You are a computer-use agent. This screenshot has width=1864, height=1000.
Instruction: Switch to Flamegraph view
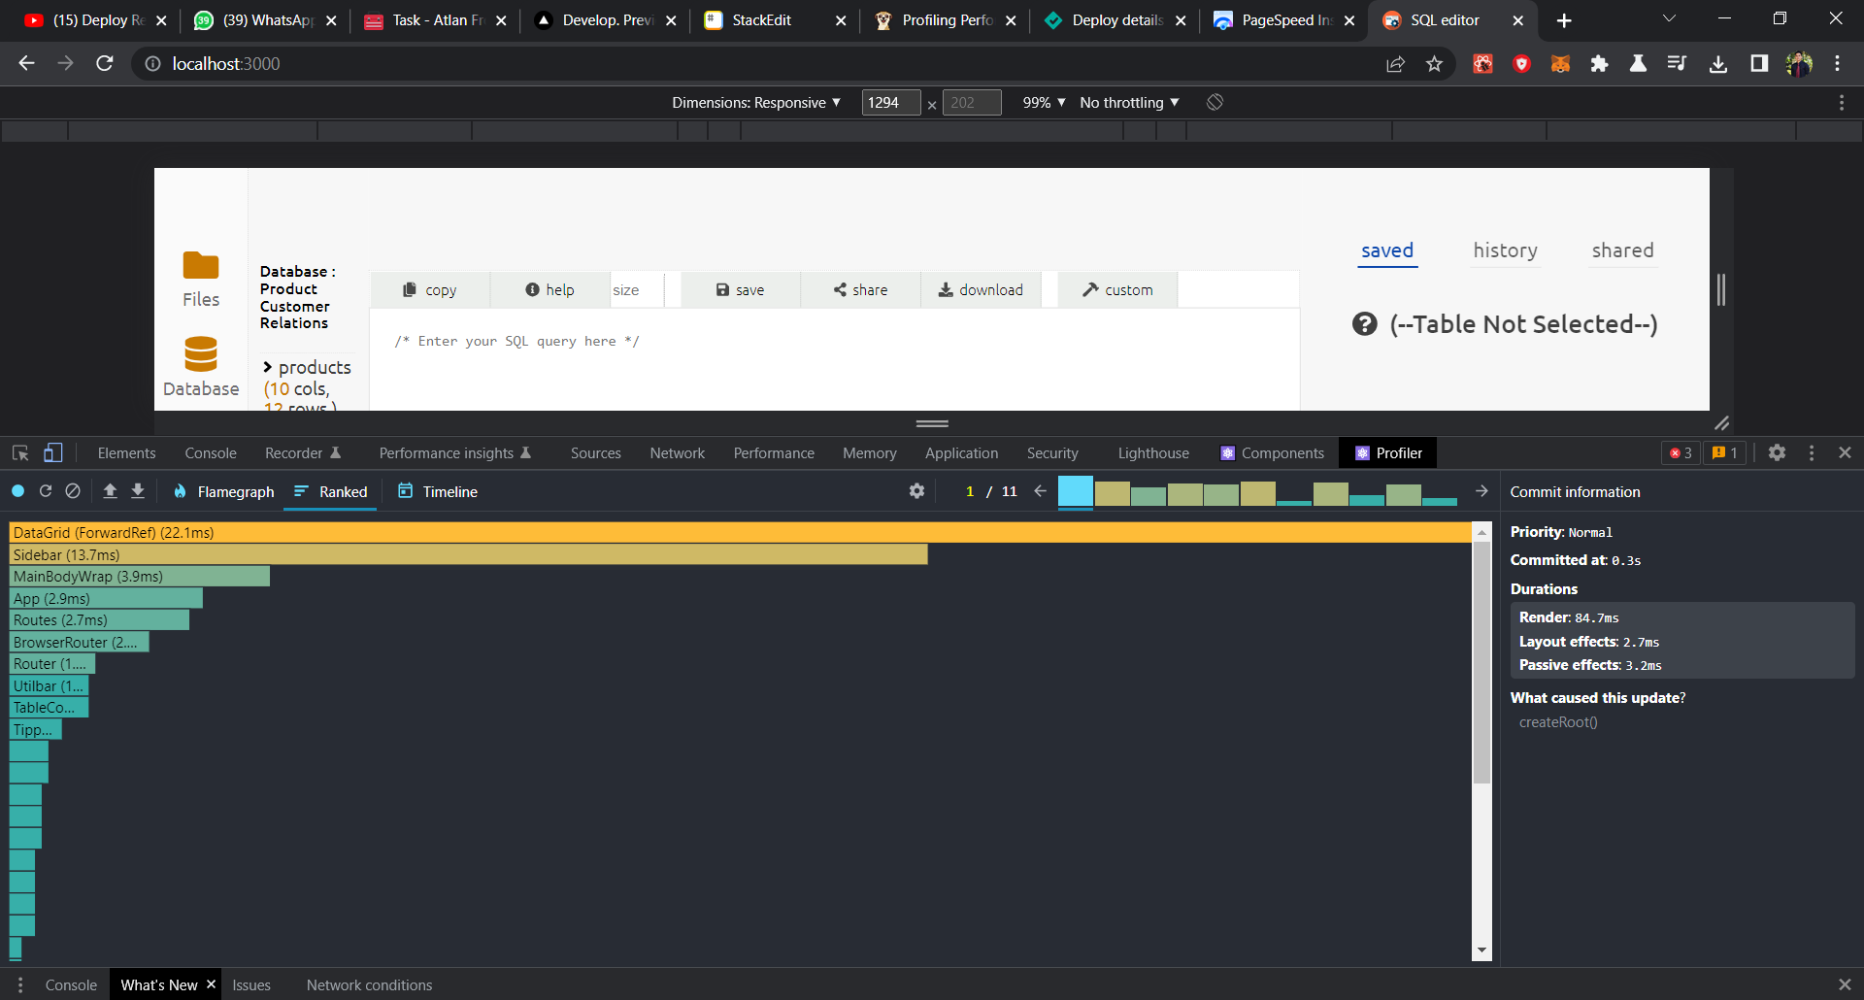[x=224, y=491]
